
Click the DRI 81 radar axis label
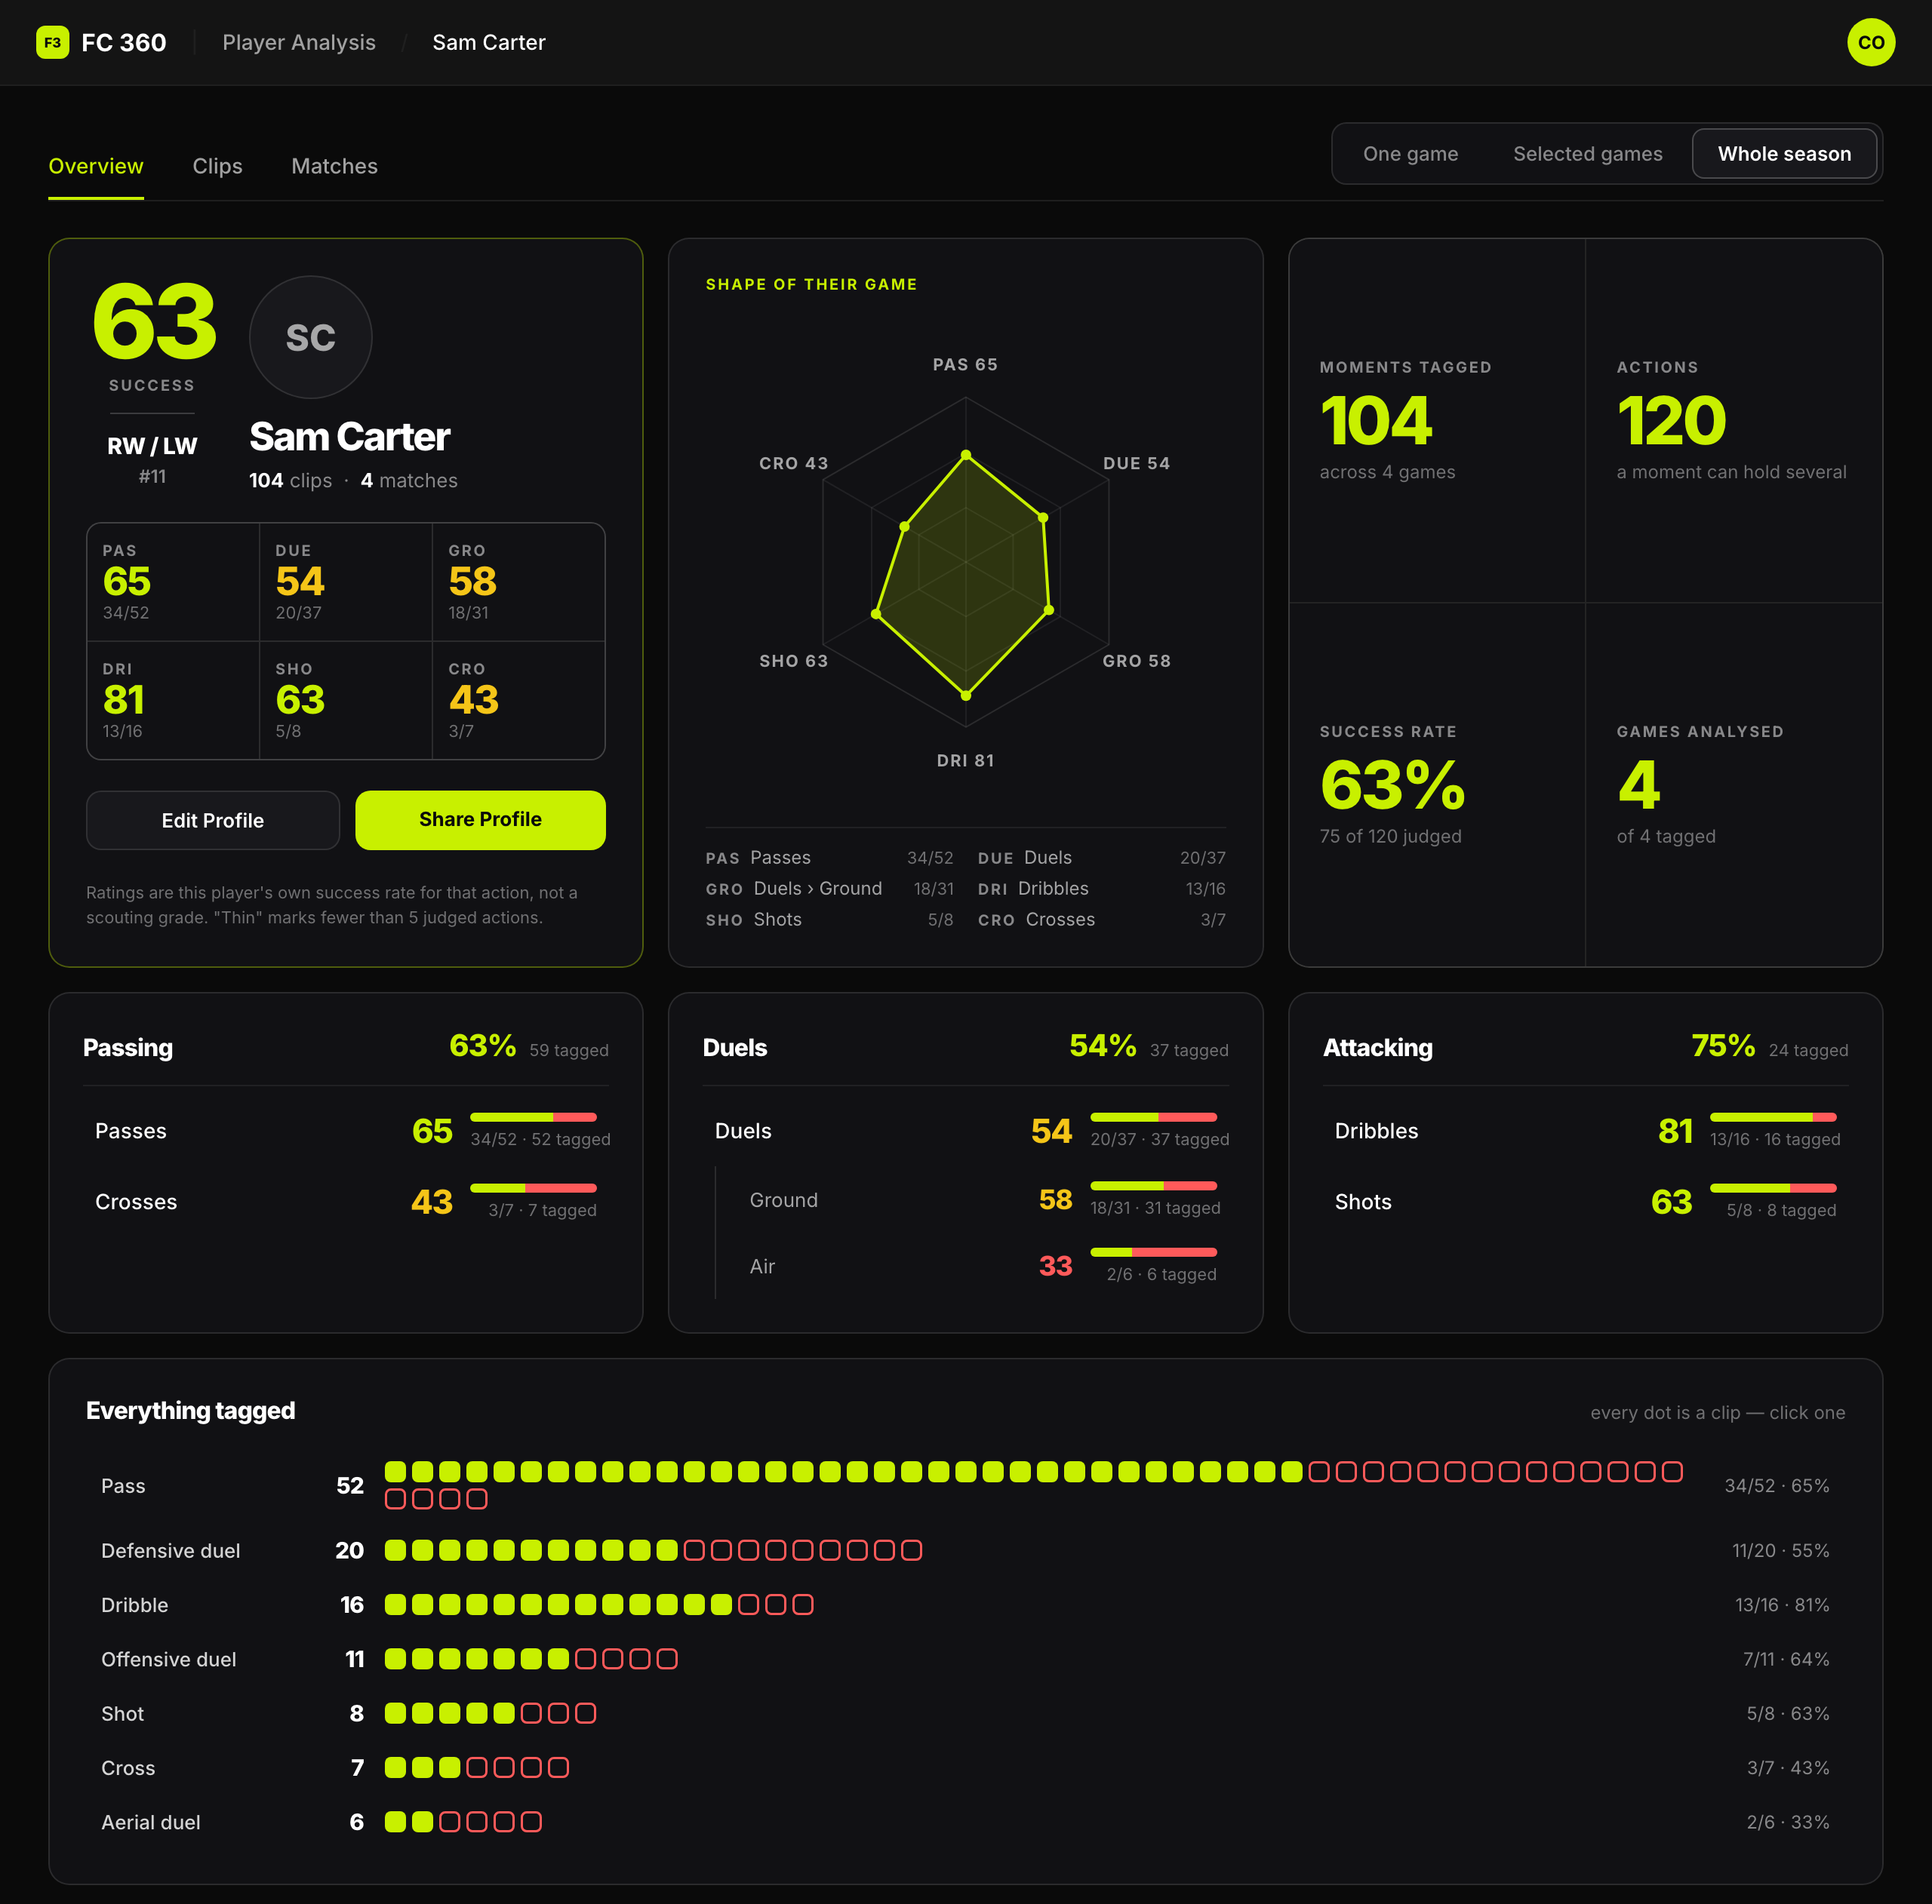(965, 760)
